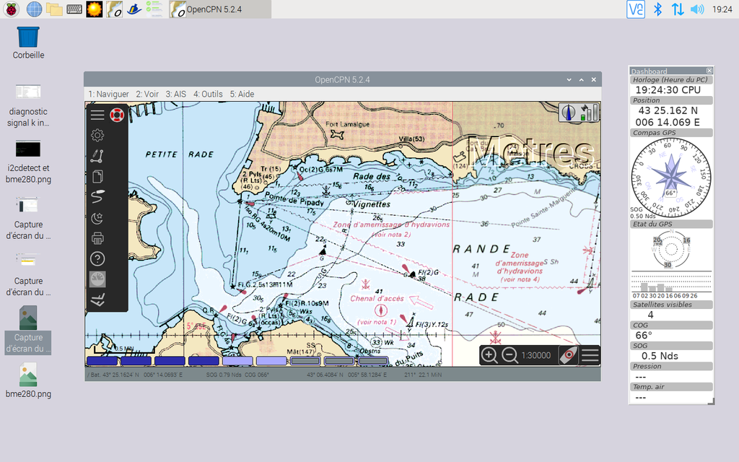Open the chart canvas menu beside boat icon

[x=590, y=355]
